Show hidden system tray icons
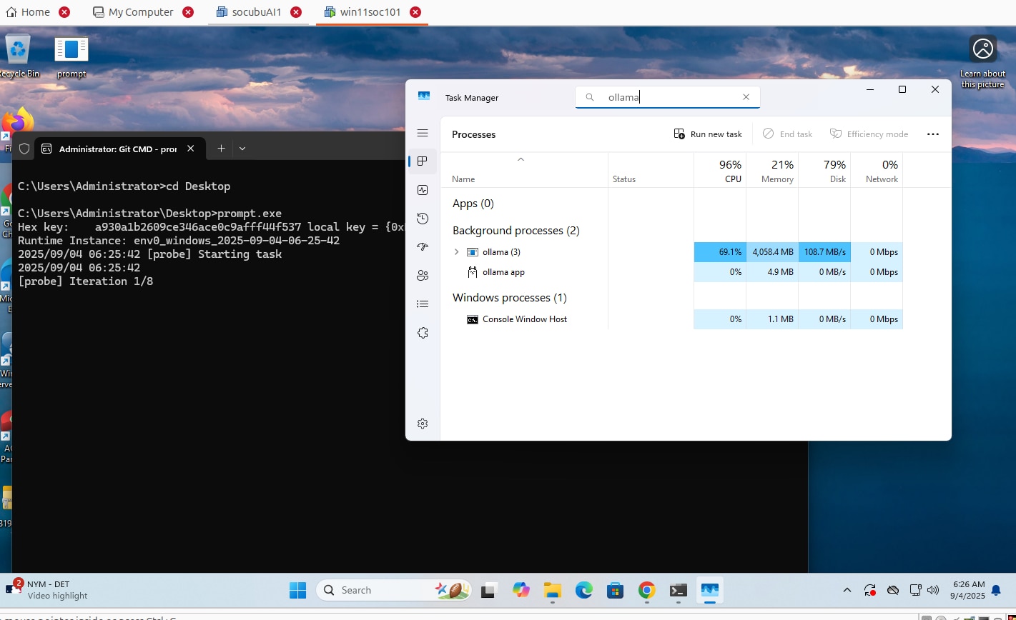The height and width of the screenshot is (620, 1016). pyautogui.click(x=847, y=590)
